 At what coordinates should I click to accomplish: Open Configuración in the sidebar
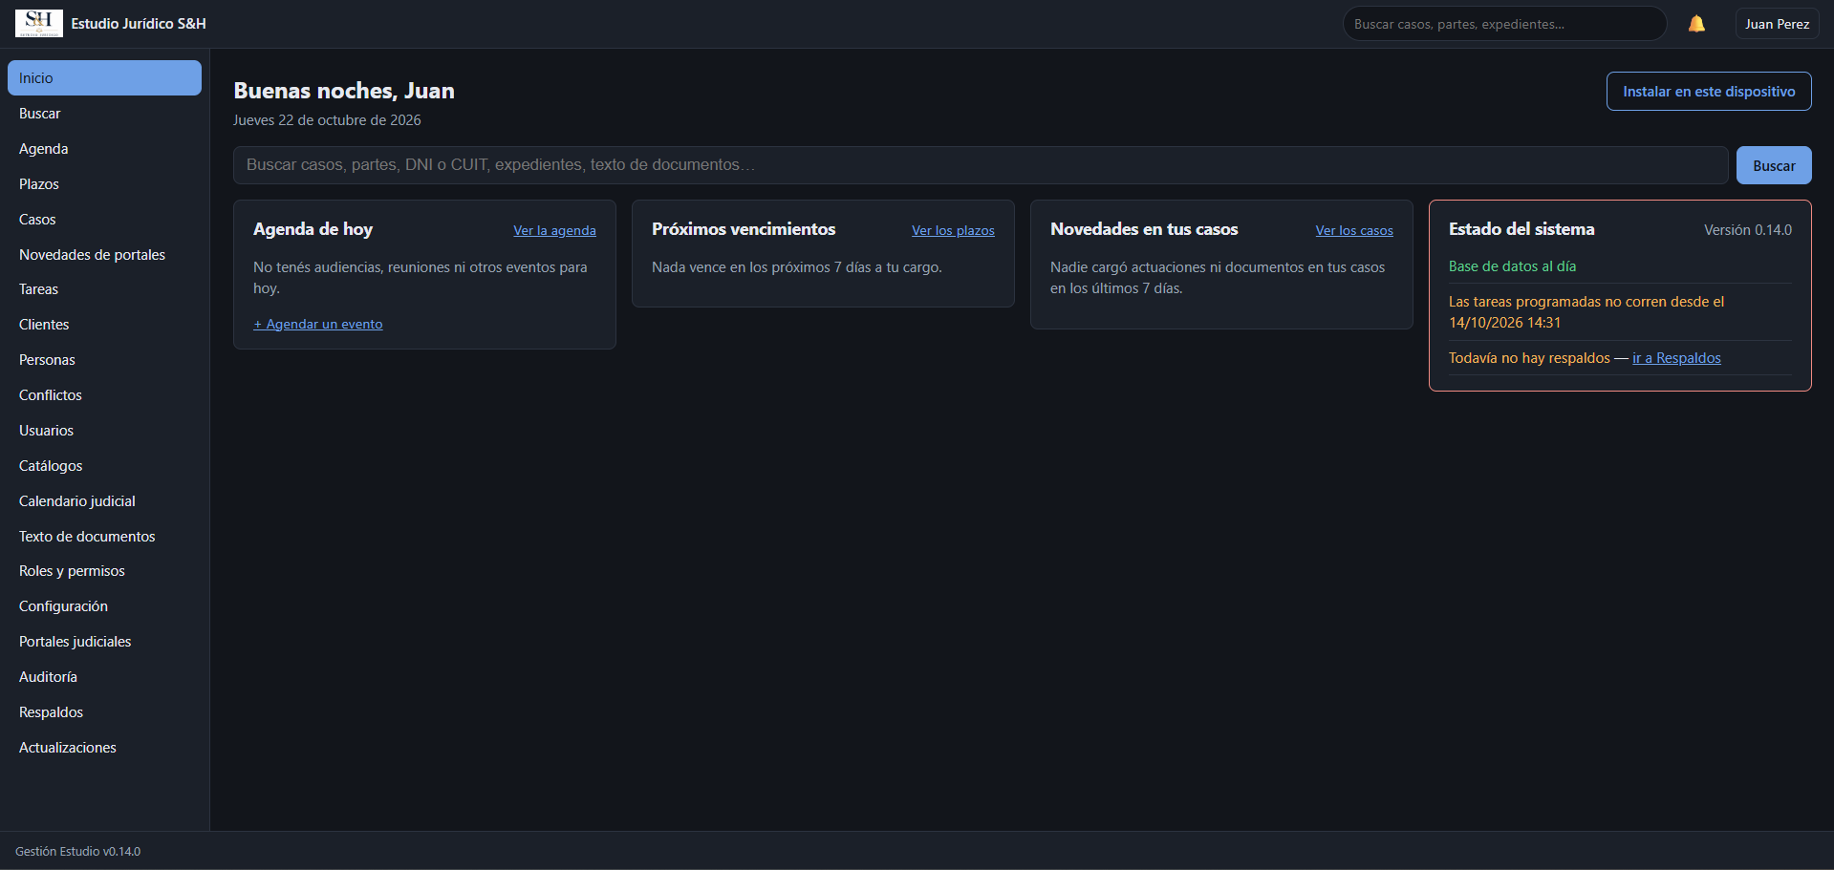coord(104,606)
